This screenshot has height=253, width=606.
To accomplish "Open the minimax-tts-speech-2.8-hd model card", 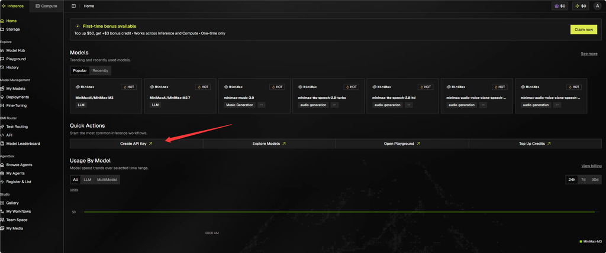I will point(402,96).
